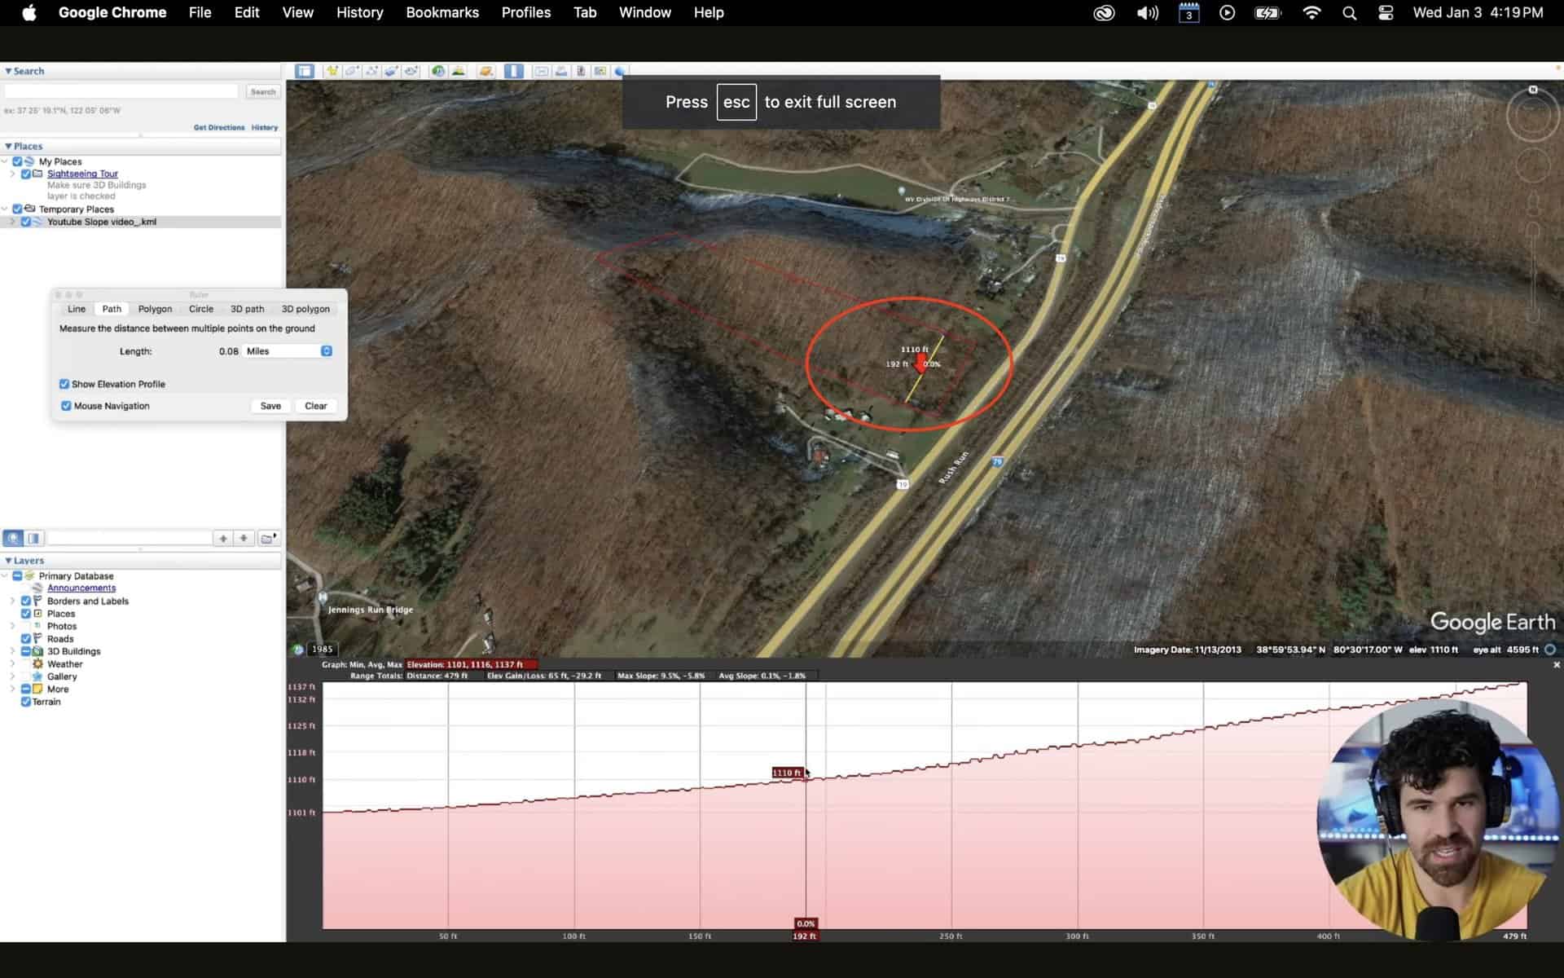
Task: Open the Announcements link in Layers
Action: pos(81,588)
